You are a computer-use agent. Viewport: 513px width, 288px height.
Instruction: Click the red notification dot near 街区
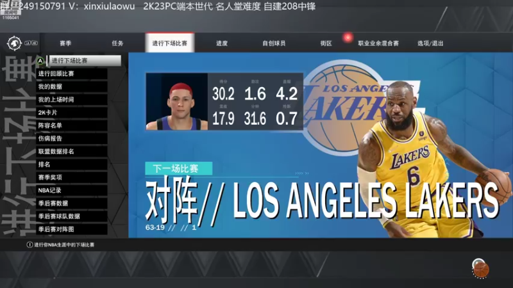click(348, 38)
